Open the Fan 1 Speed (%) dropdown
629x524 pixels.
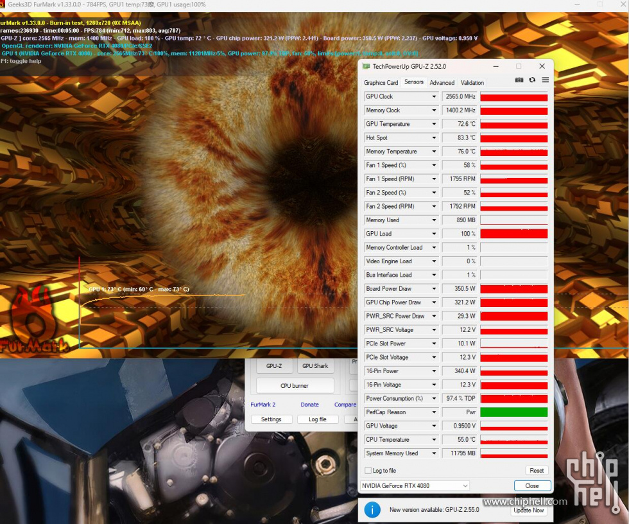click(x=434, y=165)
